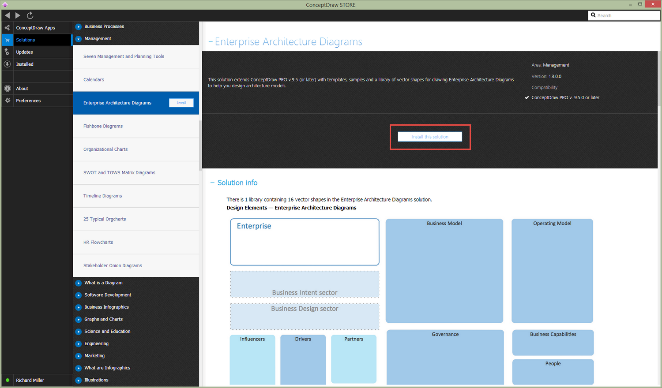
Task: Click the Area Management text
Action: 550,65
